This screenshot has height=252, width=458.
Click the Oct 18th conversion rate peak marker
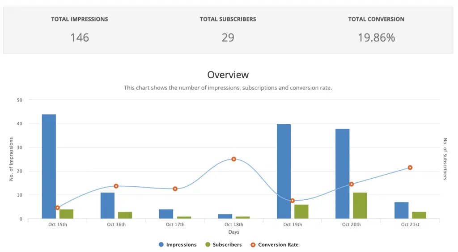coord(233,159)
